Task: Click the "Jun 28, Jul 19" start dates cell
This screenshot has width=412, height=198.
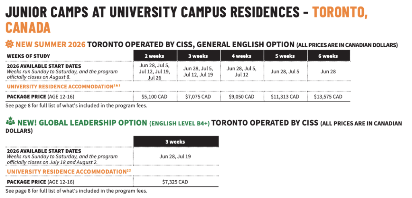Action: coord(175,156)
